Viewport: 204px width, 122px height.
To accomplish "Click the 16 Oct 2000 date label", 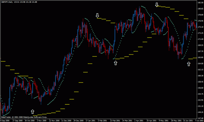I will [x=30, y=121].
